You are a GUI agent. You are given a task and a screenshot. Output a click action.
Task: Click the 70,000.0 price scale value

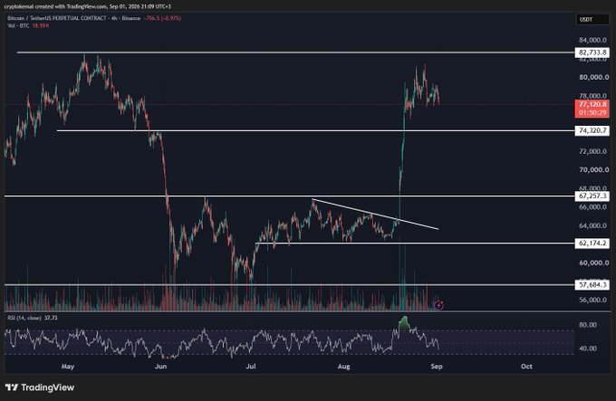coord(593,170)
